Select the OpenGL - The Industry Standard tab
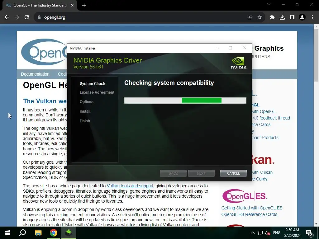 coord(40,6)
